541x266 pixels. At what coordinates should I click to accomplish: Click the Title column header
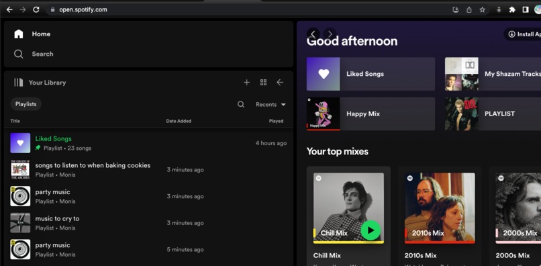pyautogui.click(x=15, y=121)
